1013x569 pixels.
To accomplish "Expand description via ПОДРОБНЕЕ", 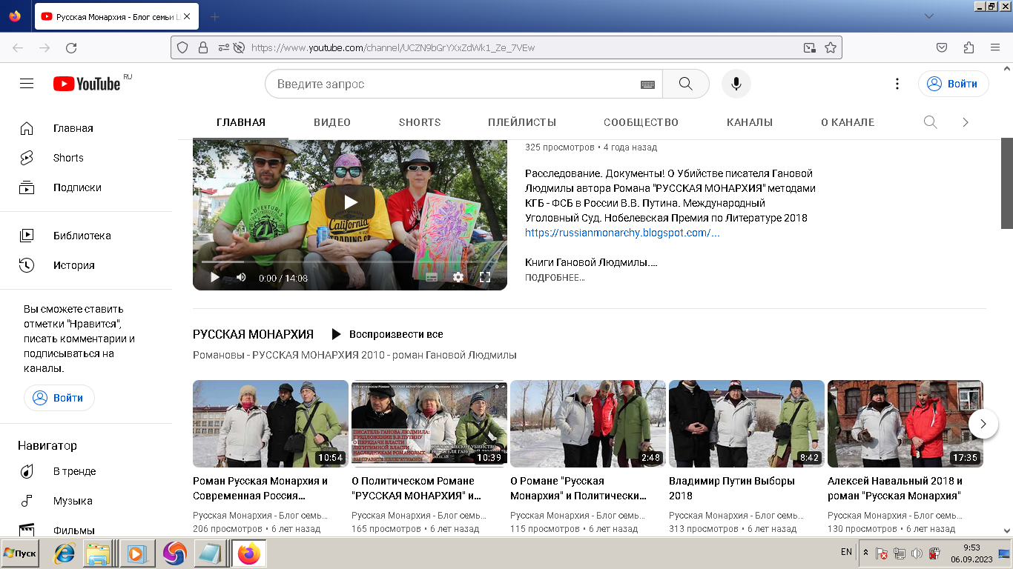I will coord(555,278).
